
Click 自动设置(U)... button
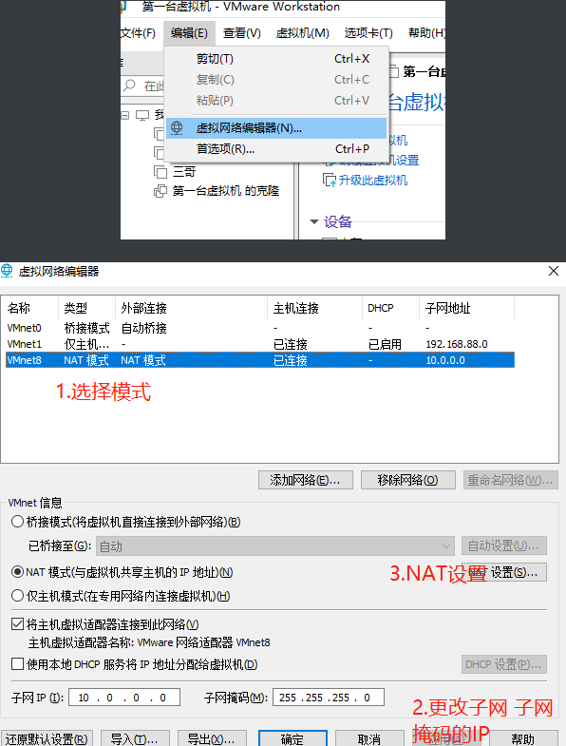click(503, 545)
